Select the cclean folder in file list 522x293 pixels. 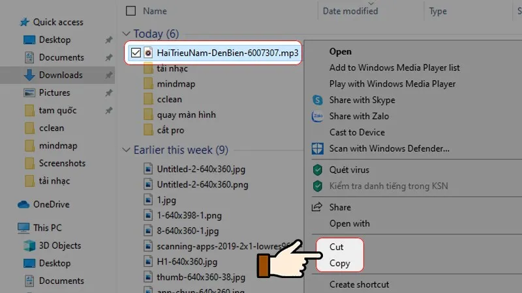(x=169, y=100)
